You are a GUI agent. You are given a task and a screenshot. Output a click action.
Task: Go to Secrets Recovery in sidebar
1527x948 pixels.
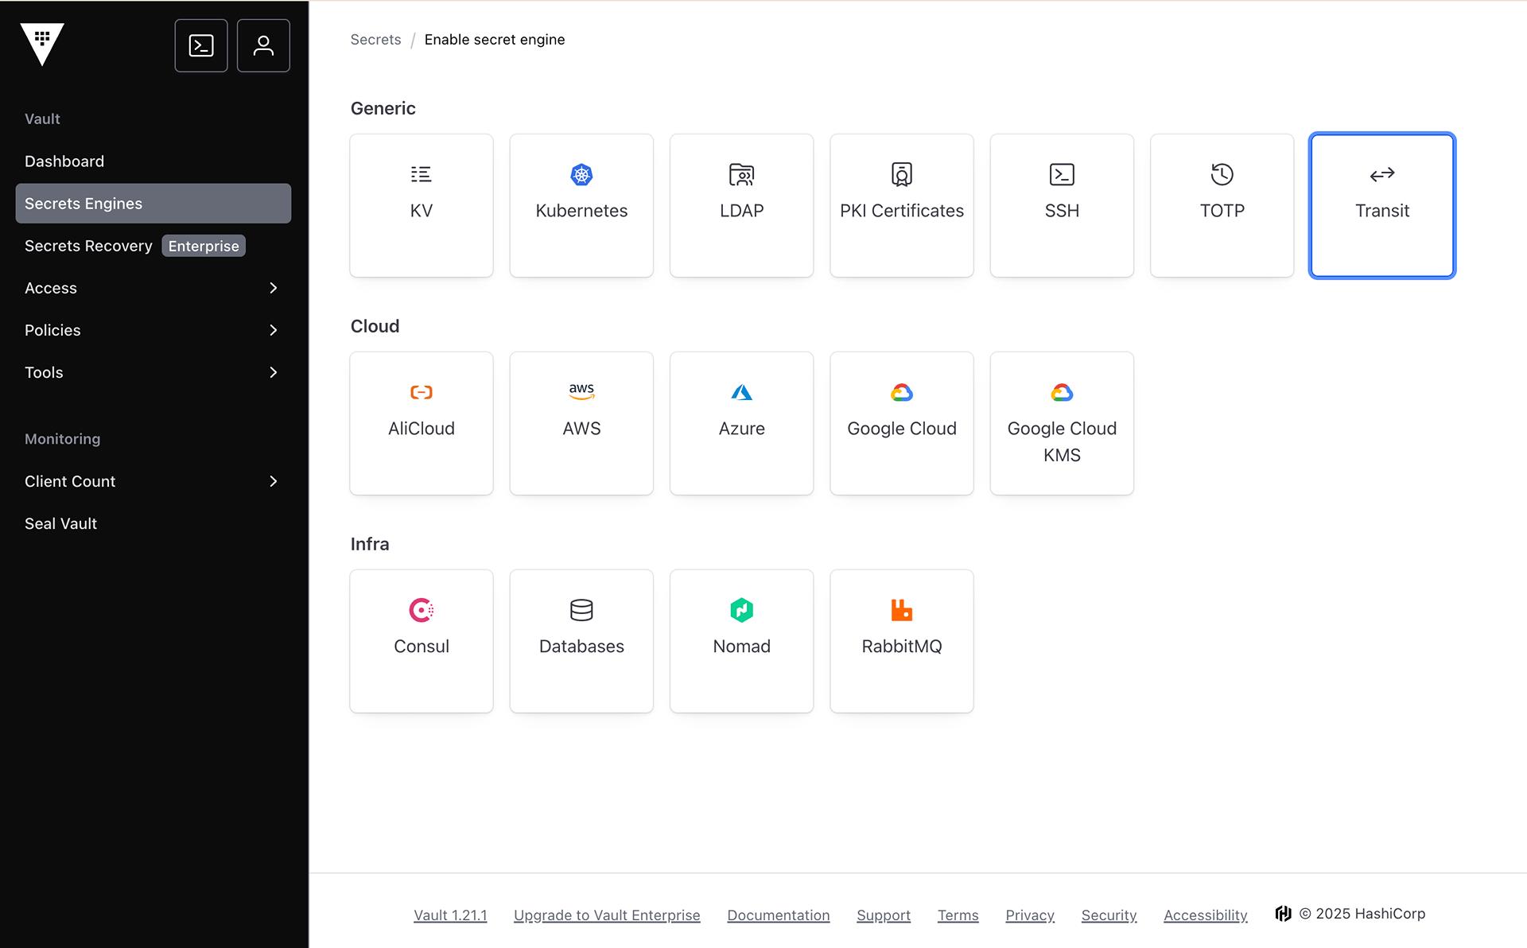pyautogui.click(x=88, y=246)
